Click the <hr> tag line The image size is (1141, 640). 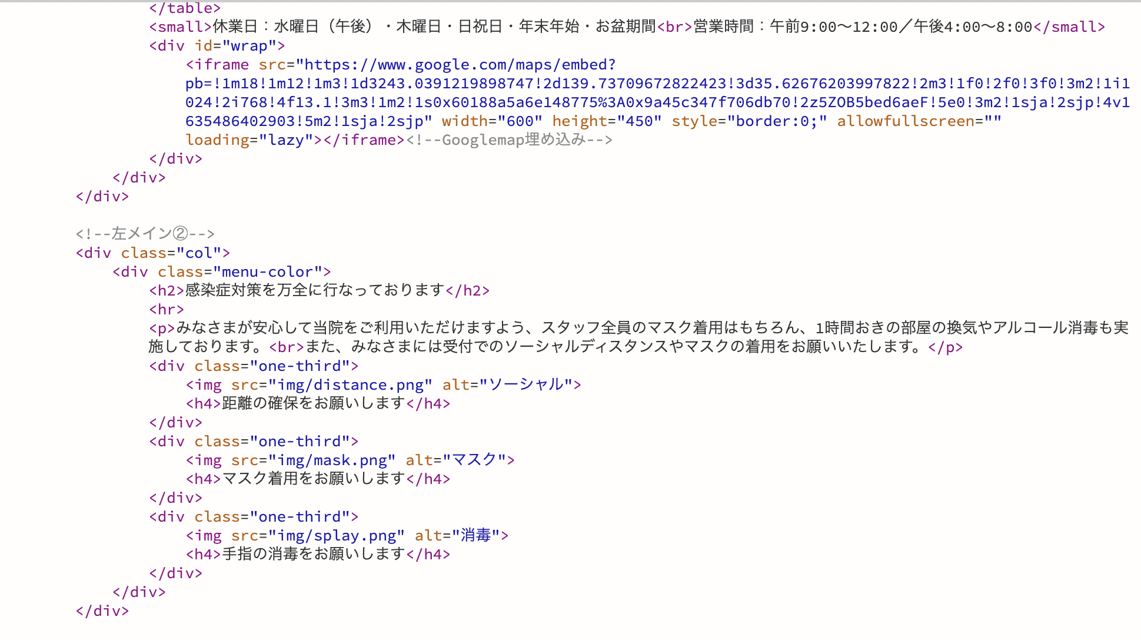167,310
